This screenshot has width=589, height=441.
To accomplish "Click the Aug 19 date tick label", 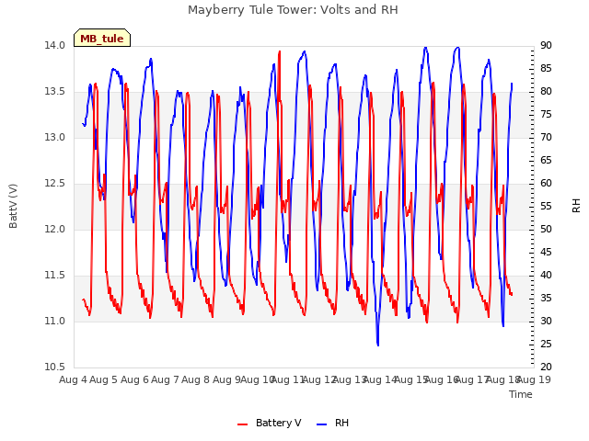I will click(x=534, y=379).
